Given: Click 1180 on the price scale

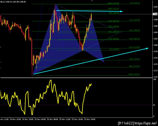Looking at the screenshot, I should tap(155, 45).
